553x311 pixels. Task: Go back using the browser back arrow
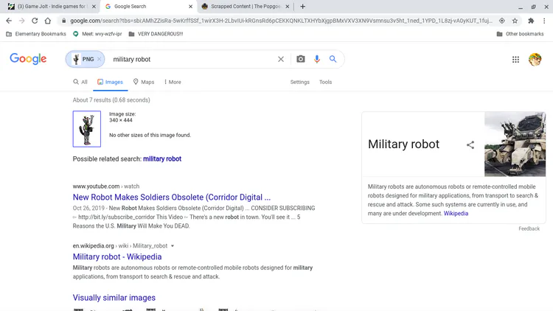tap(9, 21)
